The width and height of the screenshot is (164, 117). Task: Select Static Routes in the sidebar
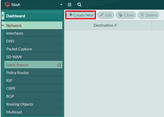33,65
